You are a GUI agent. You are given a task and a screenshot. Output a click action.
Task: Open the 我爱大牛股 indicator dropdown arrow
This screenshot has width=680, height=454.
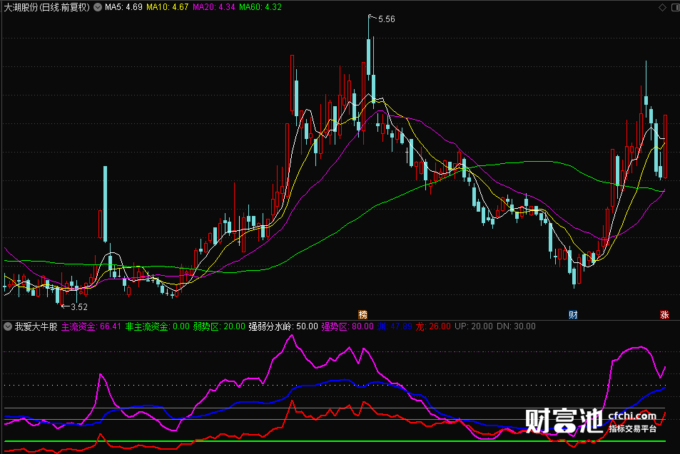point(8,326)
